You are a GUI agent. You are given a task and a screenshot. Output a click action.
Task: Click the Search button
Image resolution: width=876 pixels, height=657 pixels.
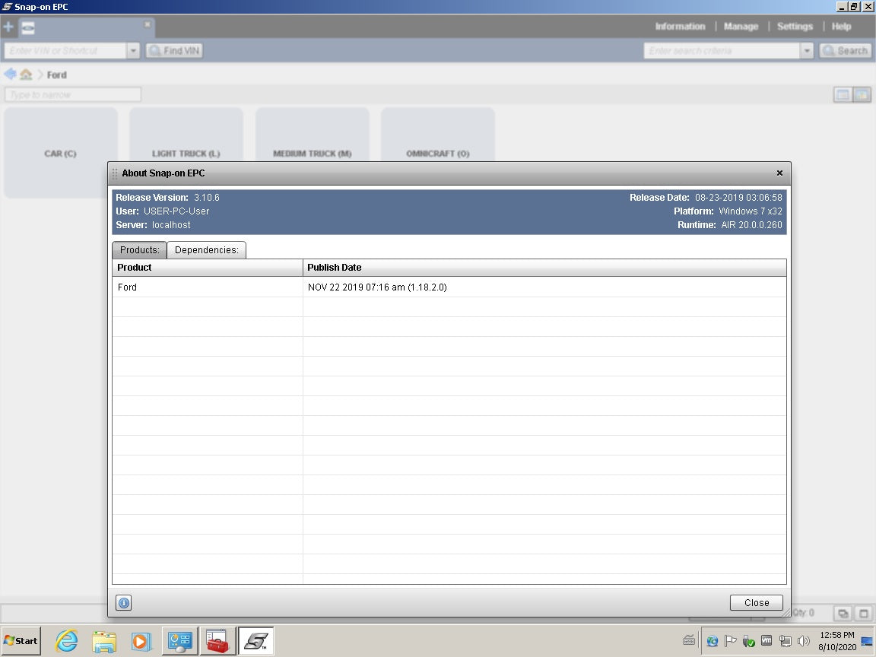coord(846,51)
